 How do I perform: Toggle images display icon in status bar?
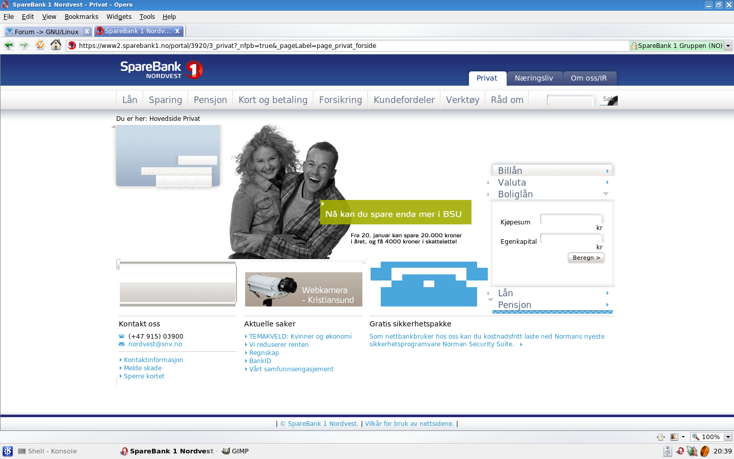click(x=674, y=437)
